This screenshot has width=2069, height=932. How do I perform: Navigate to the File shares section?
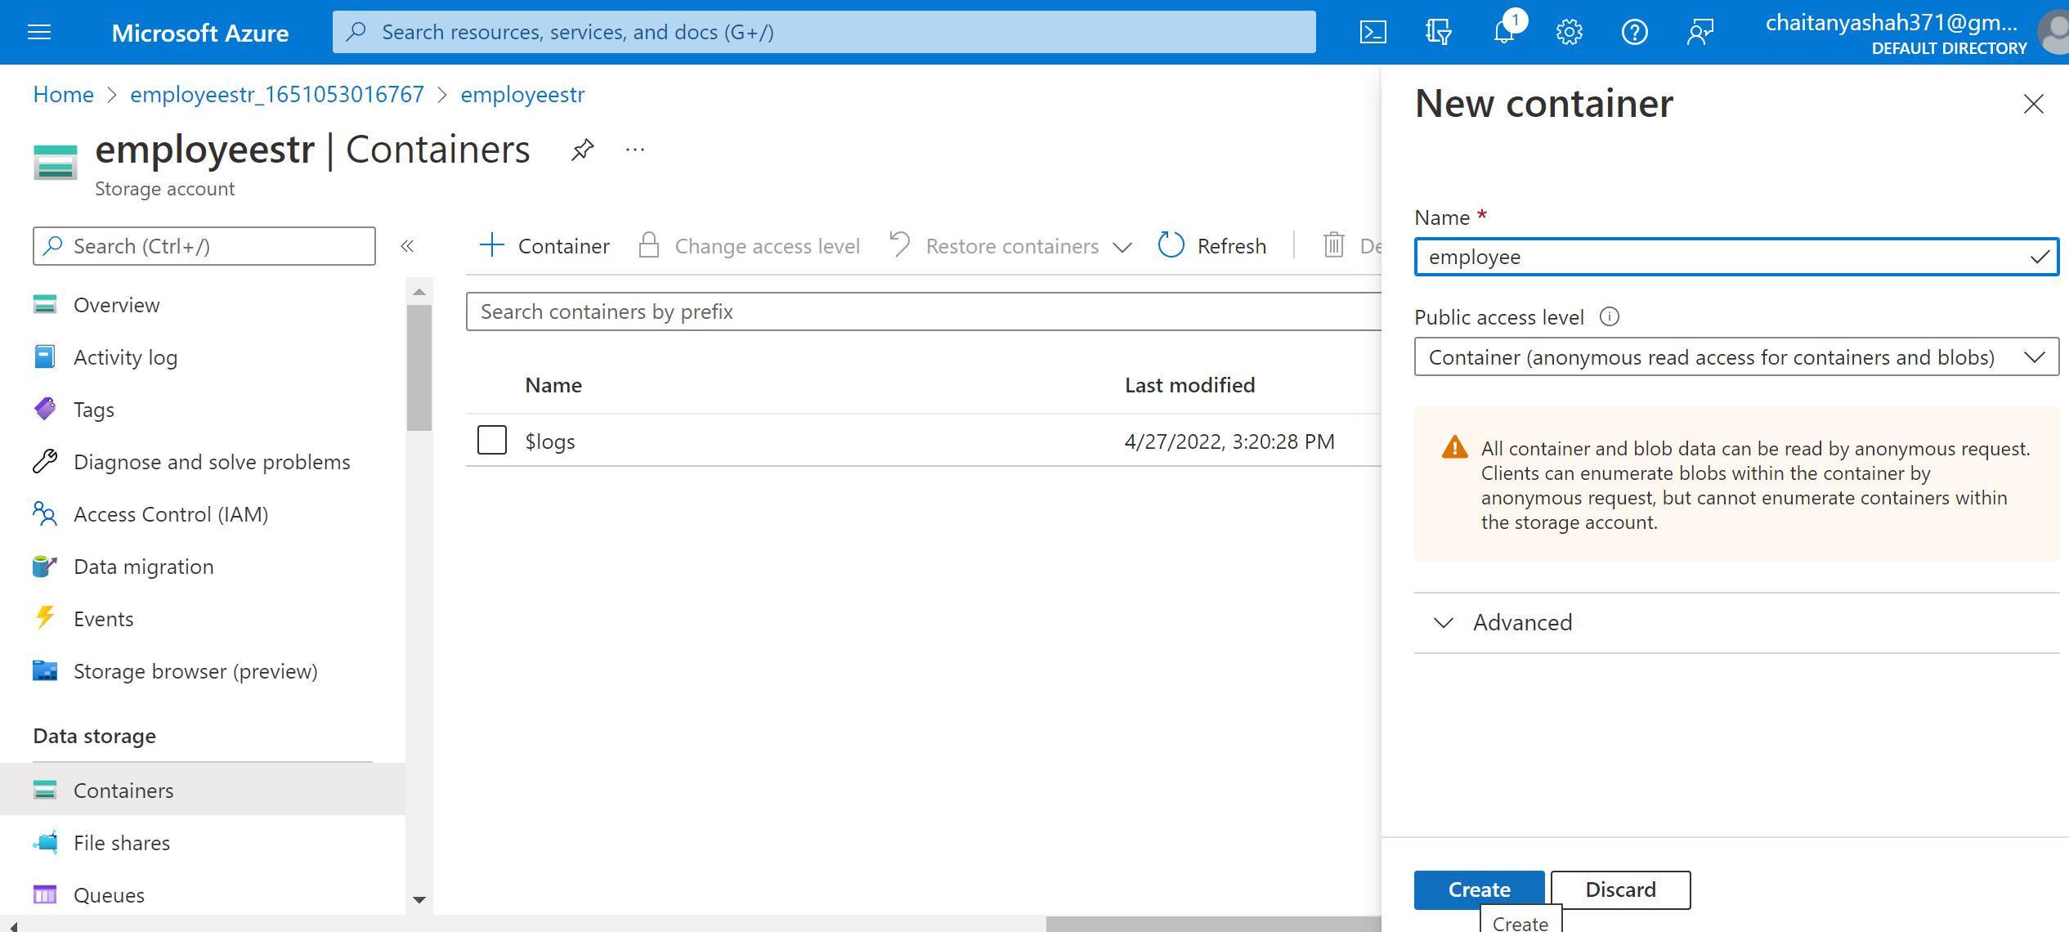121,842
